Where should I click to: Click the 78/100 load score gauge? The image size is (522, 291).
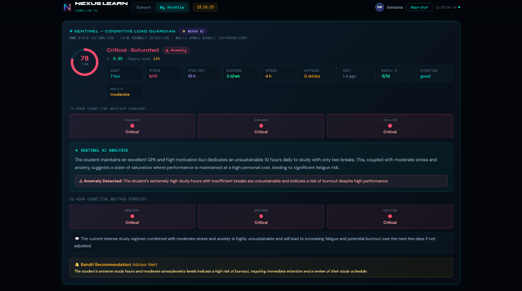pyautogui.click(x=85, y=62)
